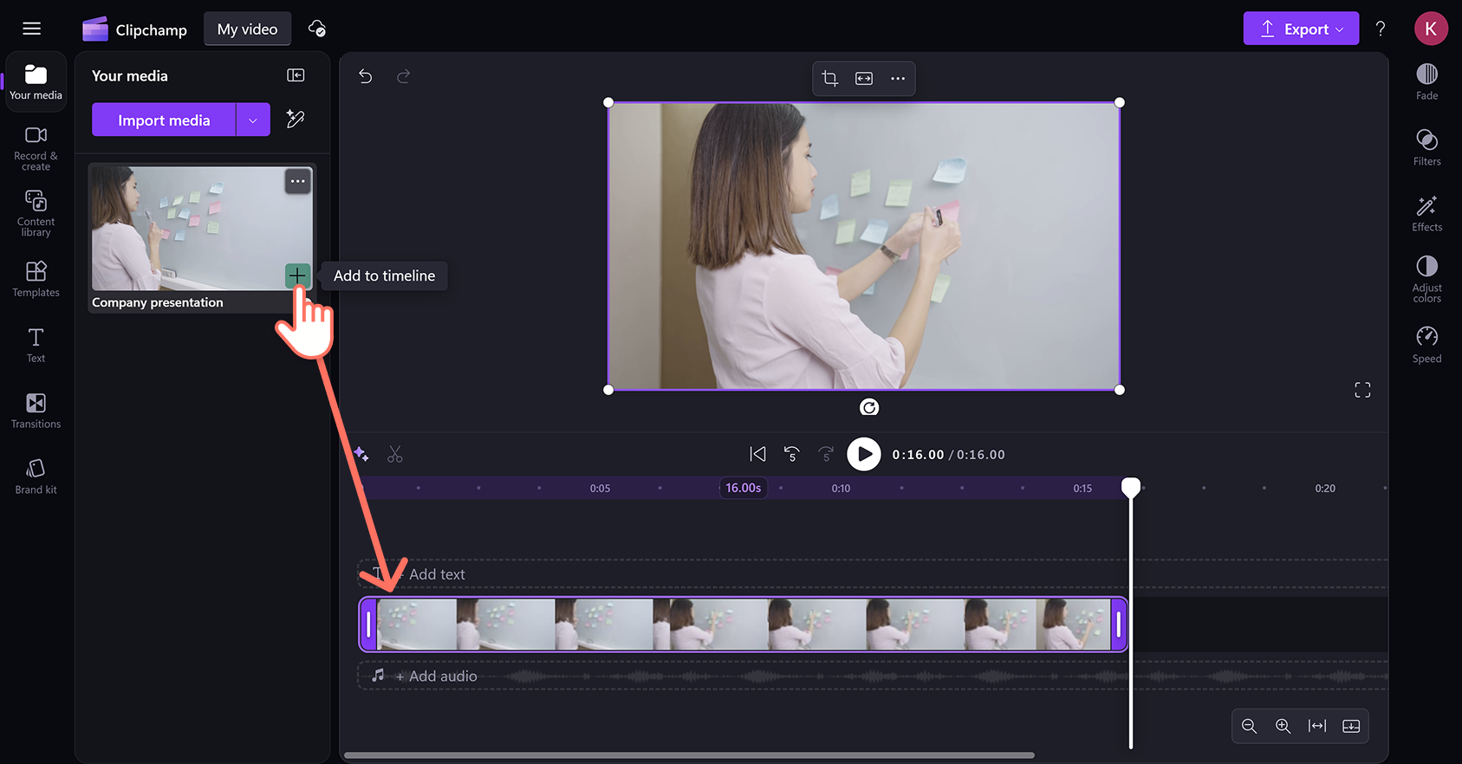This screenshot has width=1462, height=764.
Task: Open Adjust colors panel
Action: (1426, 279)
